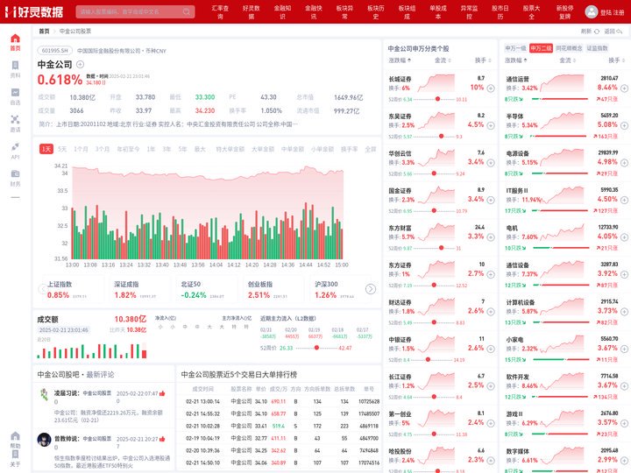Screen dimensions: 631x473
Task: Select the 5天 chart range
Action: point(62,149)
